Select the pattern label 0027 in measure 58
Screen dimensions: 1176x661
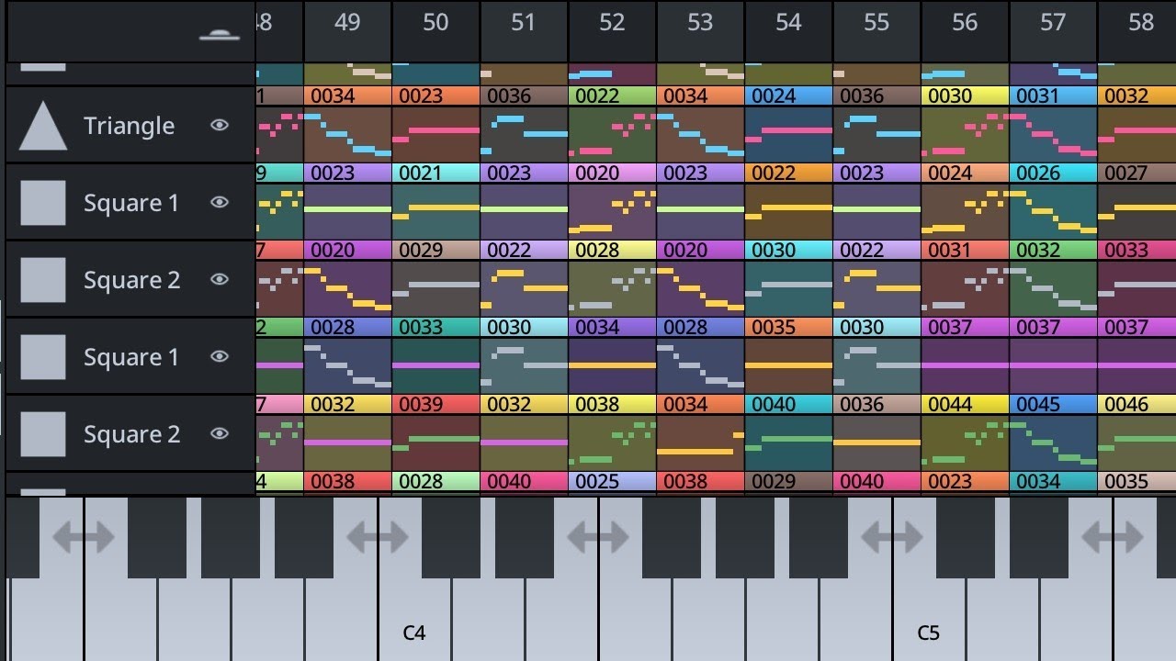pyautogui.click(x=1137, y=173)
